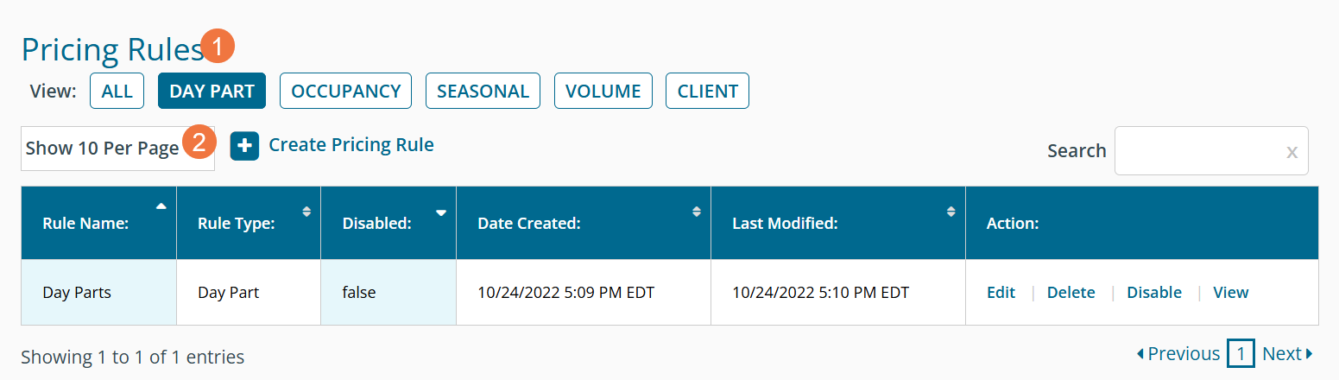Select the DAY PART view filter

point(212,92)
